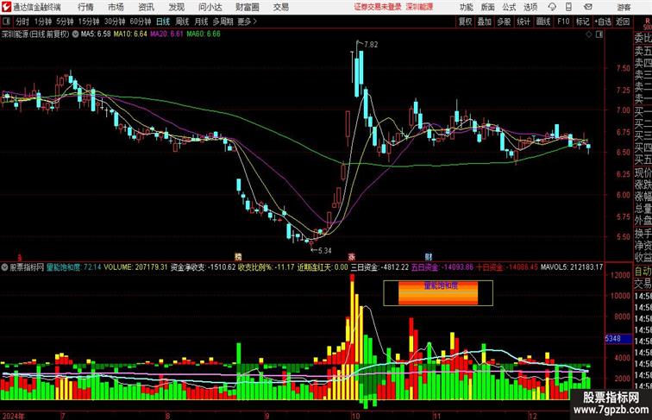Switch to the 5分钟 period tab

[x=65, y=22]
